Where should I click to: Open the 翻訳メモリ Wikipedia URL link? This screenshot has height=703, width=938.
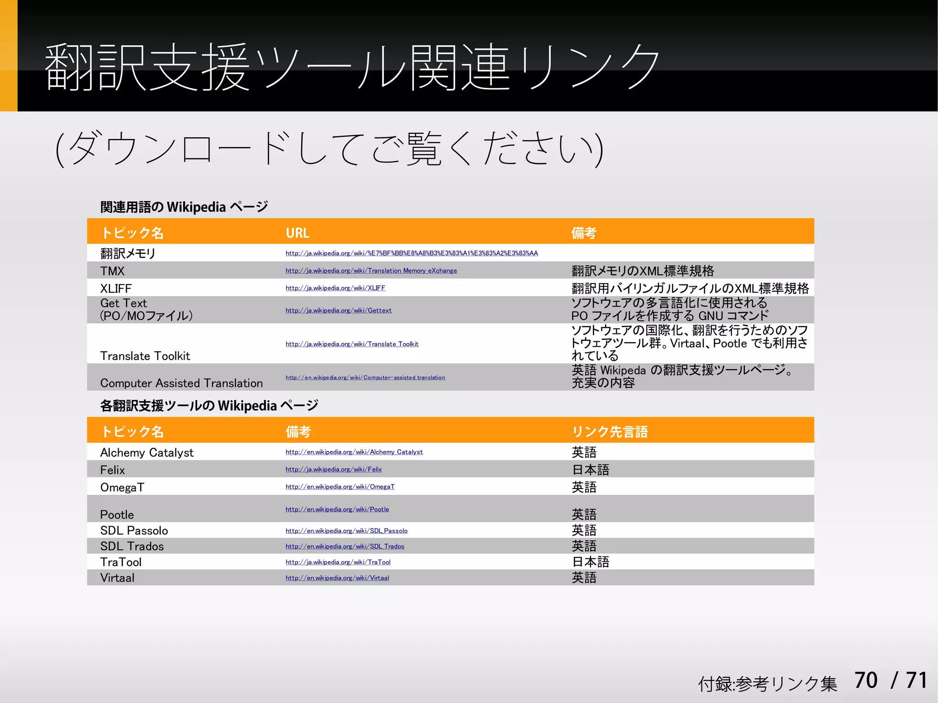coord(412,253)
